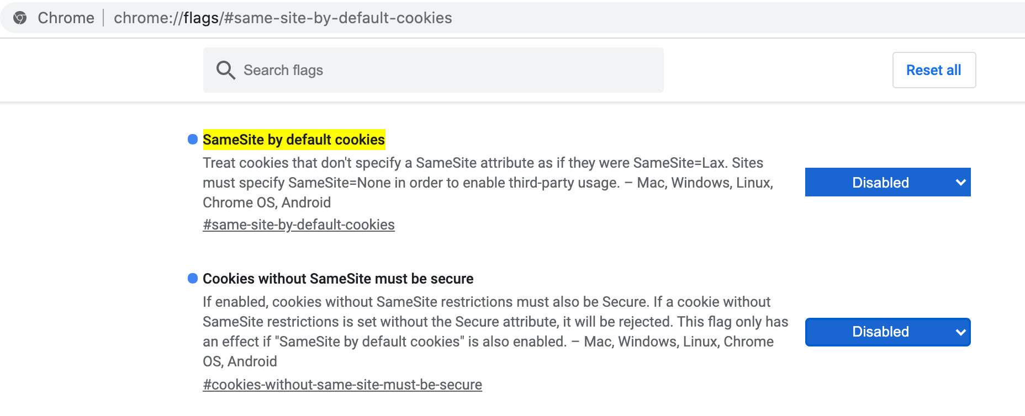Viewport: 1025px width, 416px height.
Task: Click the SameSite=Lax description paragraph
Action: (x=487, y=183)
